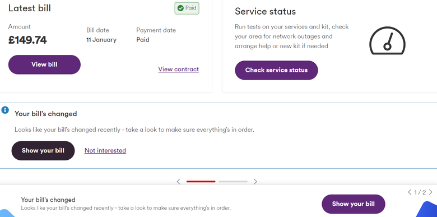Click the dark Show your bill button
This screenshot has width=437, height=217.
(43, 151)
